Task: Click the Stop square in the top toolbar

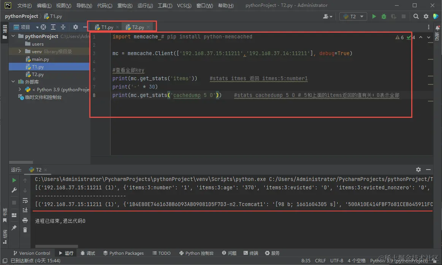Action: tap(404, 16)
